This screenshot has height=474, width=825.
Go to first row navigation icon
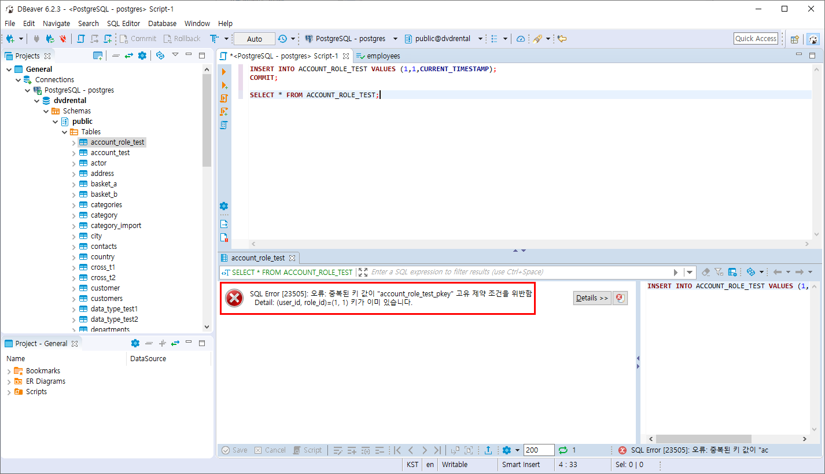click(397, 450)
